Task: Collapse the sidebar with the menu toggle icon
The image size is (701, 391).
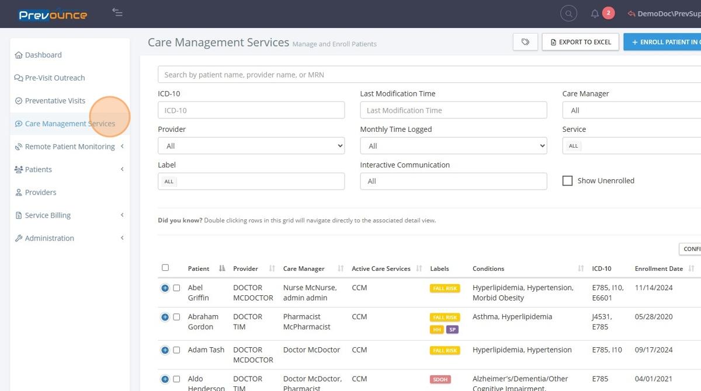Action: pos(117,12)
